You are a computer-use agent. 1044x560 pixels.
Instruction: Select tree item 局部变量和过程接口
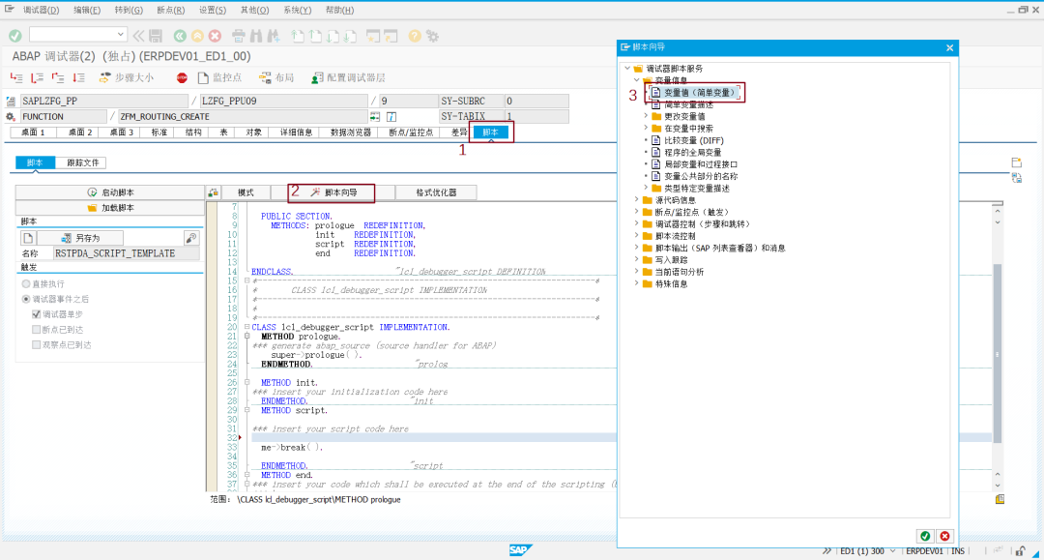click(x=701, y=164)
